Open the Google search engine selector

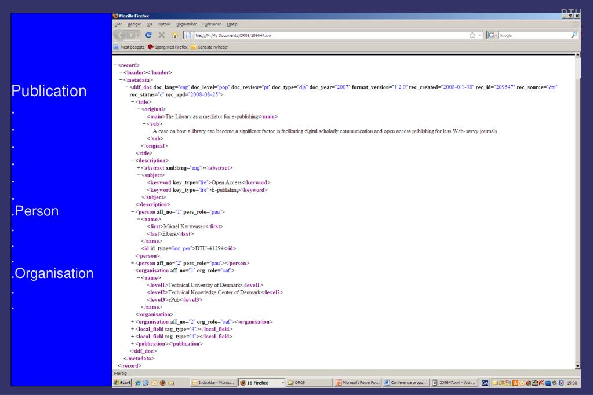(492, 35)
